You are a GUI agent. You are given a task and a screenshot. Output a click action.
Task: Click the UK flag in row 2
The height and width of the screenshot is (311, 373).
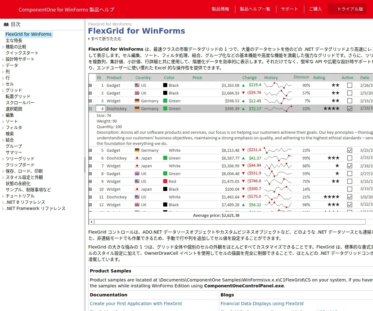[137, 93]
